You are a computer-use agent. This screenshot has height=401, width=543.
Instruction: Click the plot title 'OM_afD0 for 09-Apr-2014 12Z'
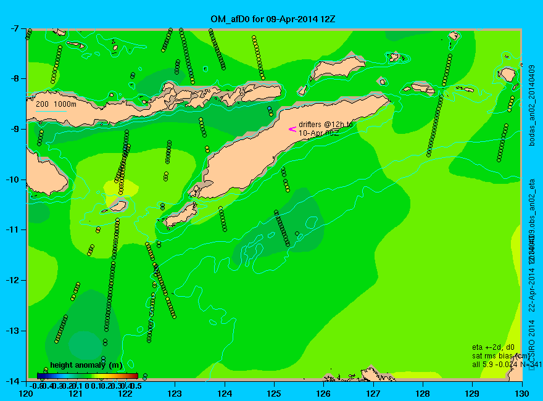click(273, 19)
